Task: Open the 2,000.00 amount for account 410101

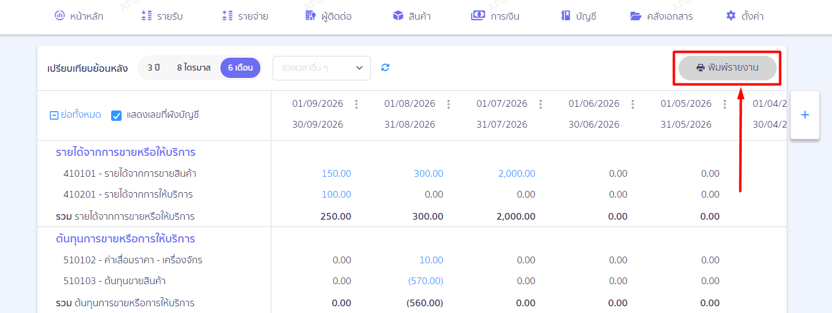Action: pyautogui.click(x=517, y=174)
